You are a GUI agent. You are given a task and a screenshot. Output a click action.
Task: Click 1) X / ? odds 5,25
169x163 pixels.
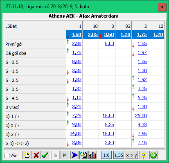pos(110,125)
